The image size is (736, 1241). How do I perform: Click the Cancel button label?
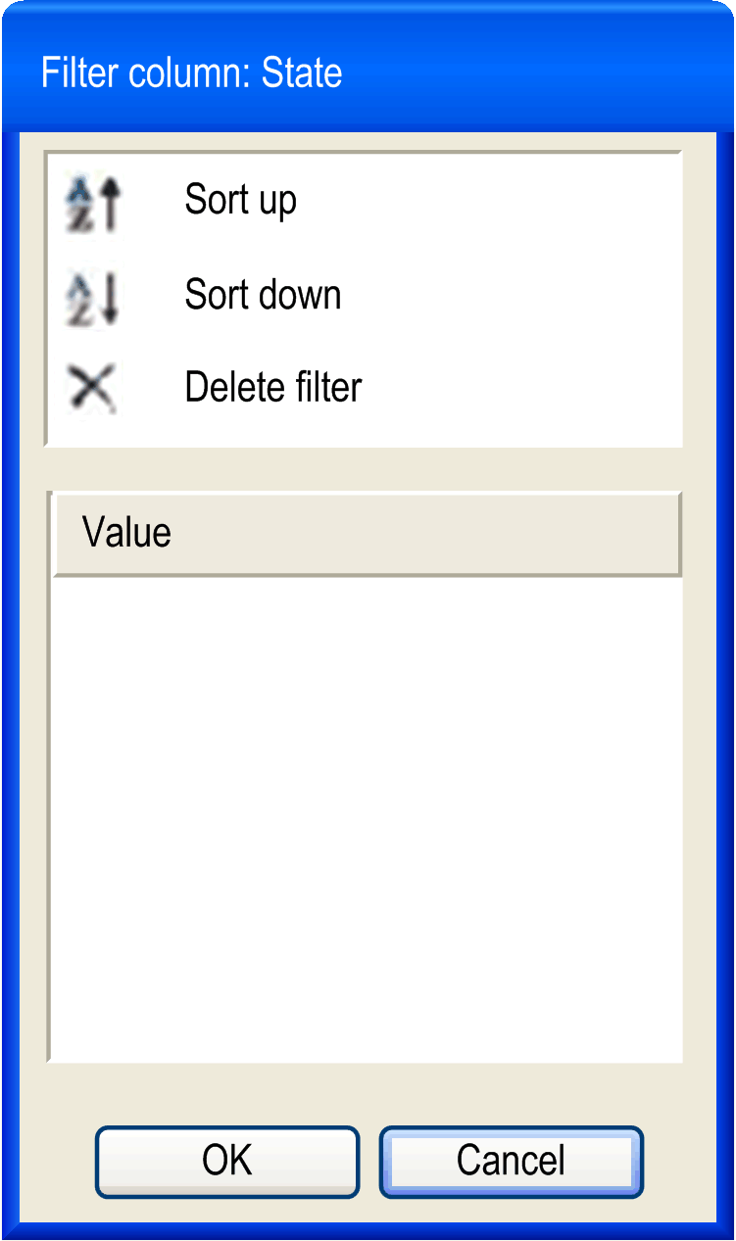pyautogui.click(x=512, y=1161)
